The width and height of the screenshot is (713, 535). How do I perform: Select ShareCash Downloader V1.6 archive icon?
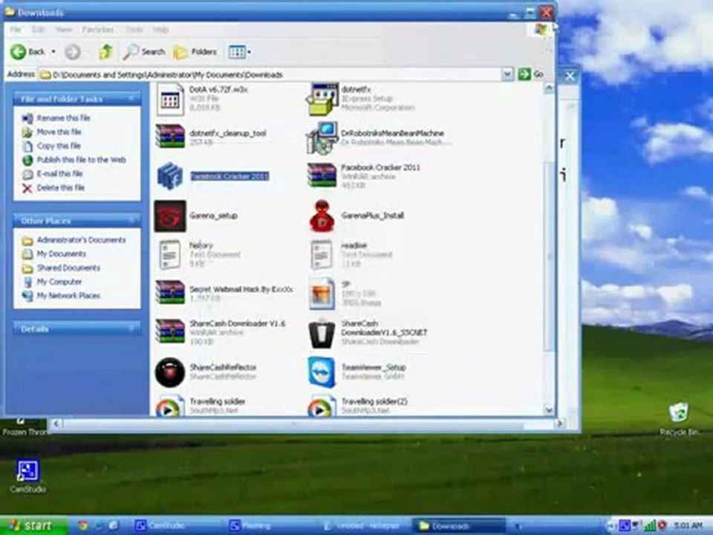pos(170,331)
